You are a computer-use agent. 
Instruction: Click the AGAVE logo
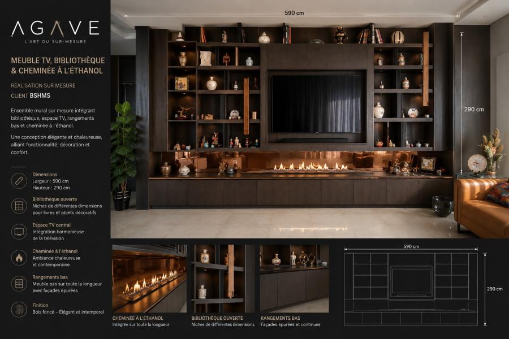click(x=55, y=32)
